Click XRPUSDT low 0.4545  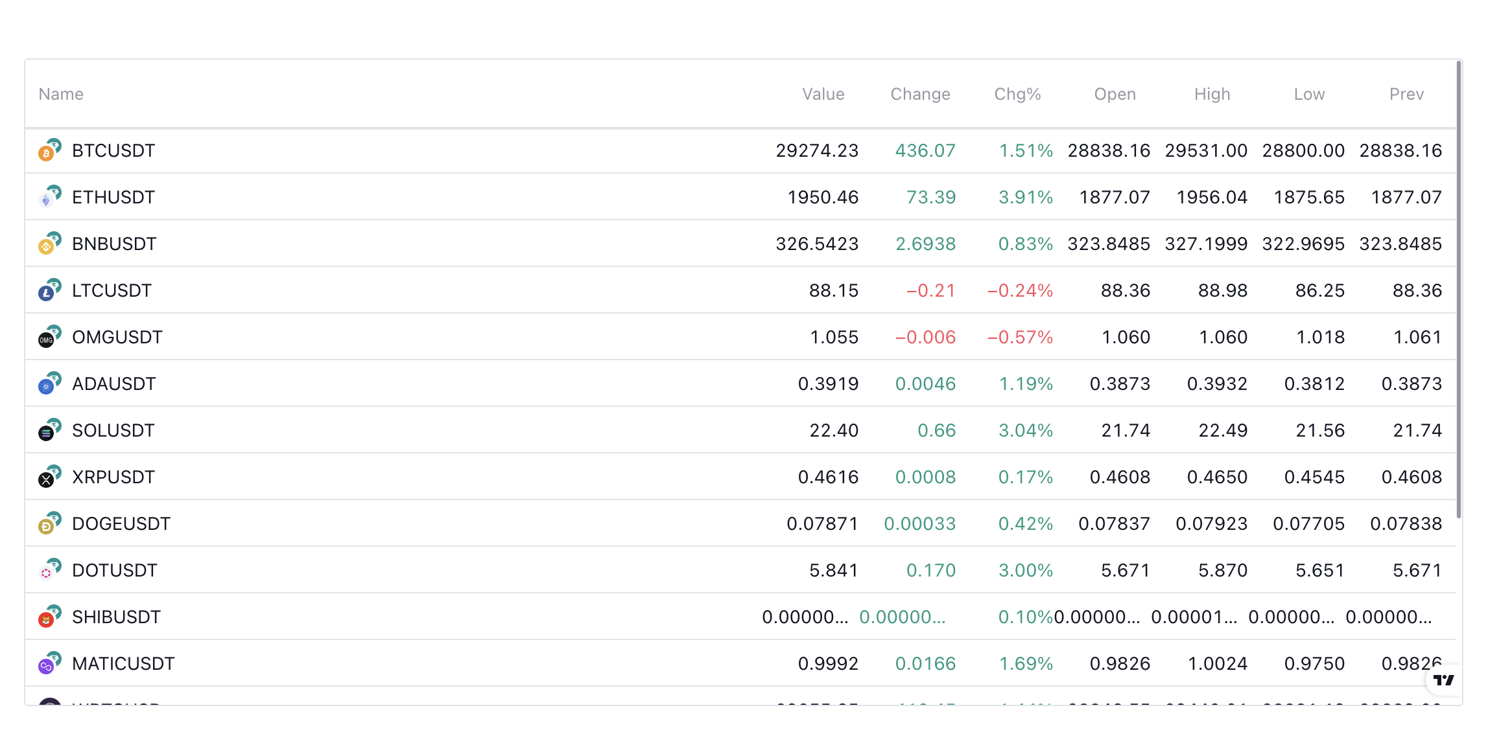point(1314,477)
